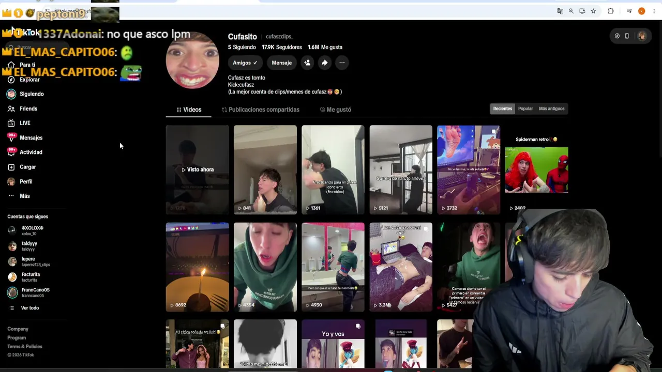This screenshot has width=662, height=372.
Task: Share the Cufasito profile via arrow icon
Action: click(324, 63)
